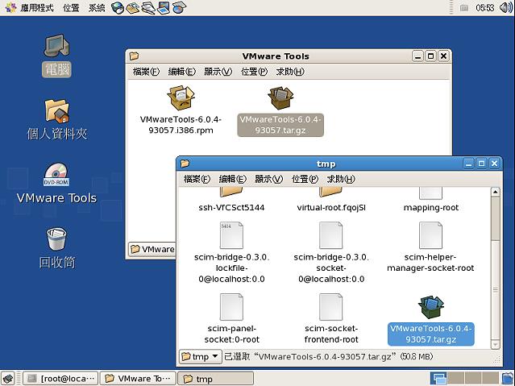This screenshot has width=515, height=386.
Task: Click the trash applet in bottom panel corner
Action: tap(508, 379)
